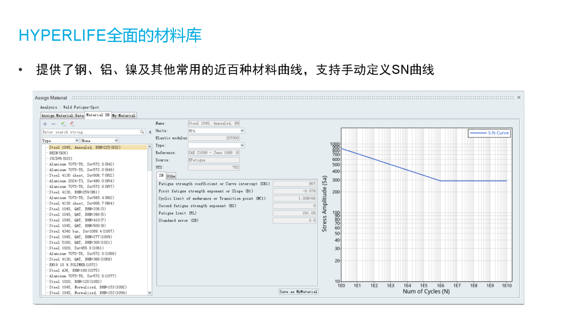
Task: Select Aluminum 7075-T6, Su=572.0 (942)
Action: click(81, 164)
